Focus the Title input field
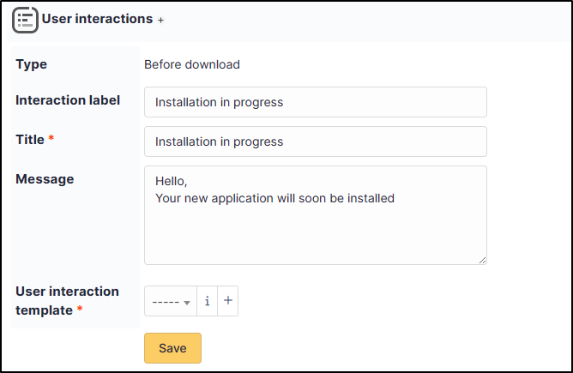The height and width of the screenshot is (373, 573). (x=316, y=141)
